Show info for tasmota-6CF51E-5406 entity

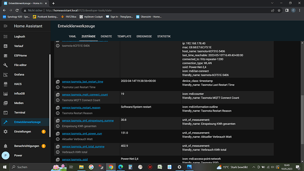coord(58,46)
